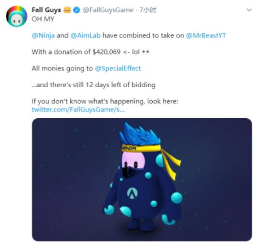The image size is (258, 244).
Task: Click the blue verified badge
Action: (76, 10)
